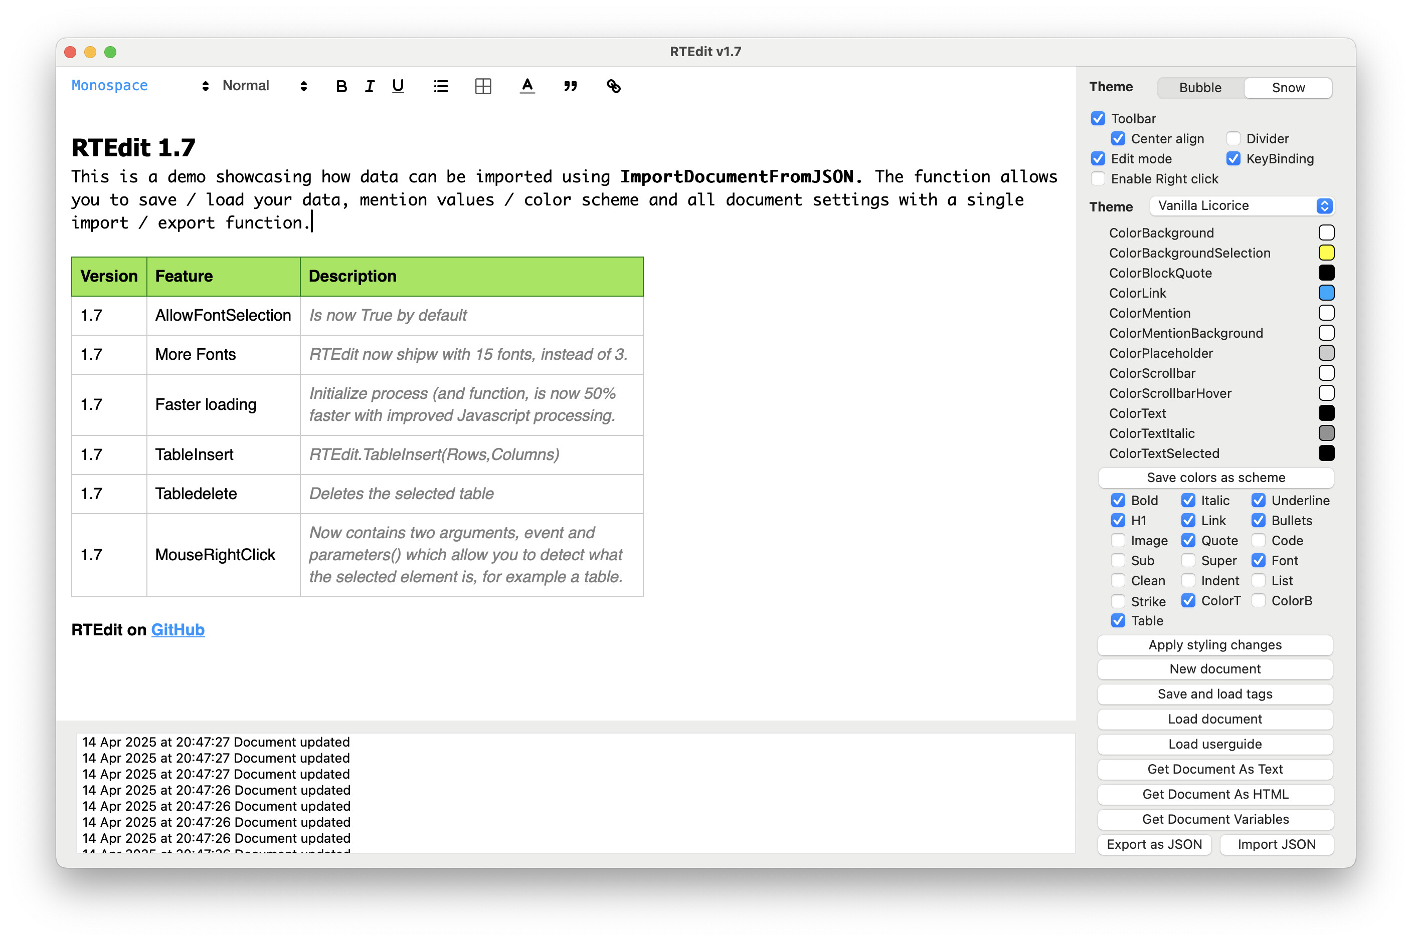1412x942 pixels.
Task: Click Save colors as scheme
Action: (x=1215, y=478)
